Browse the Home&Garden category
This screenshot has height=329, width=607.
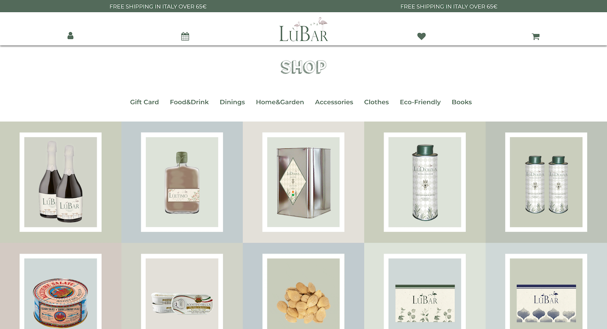coord(280,102)
